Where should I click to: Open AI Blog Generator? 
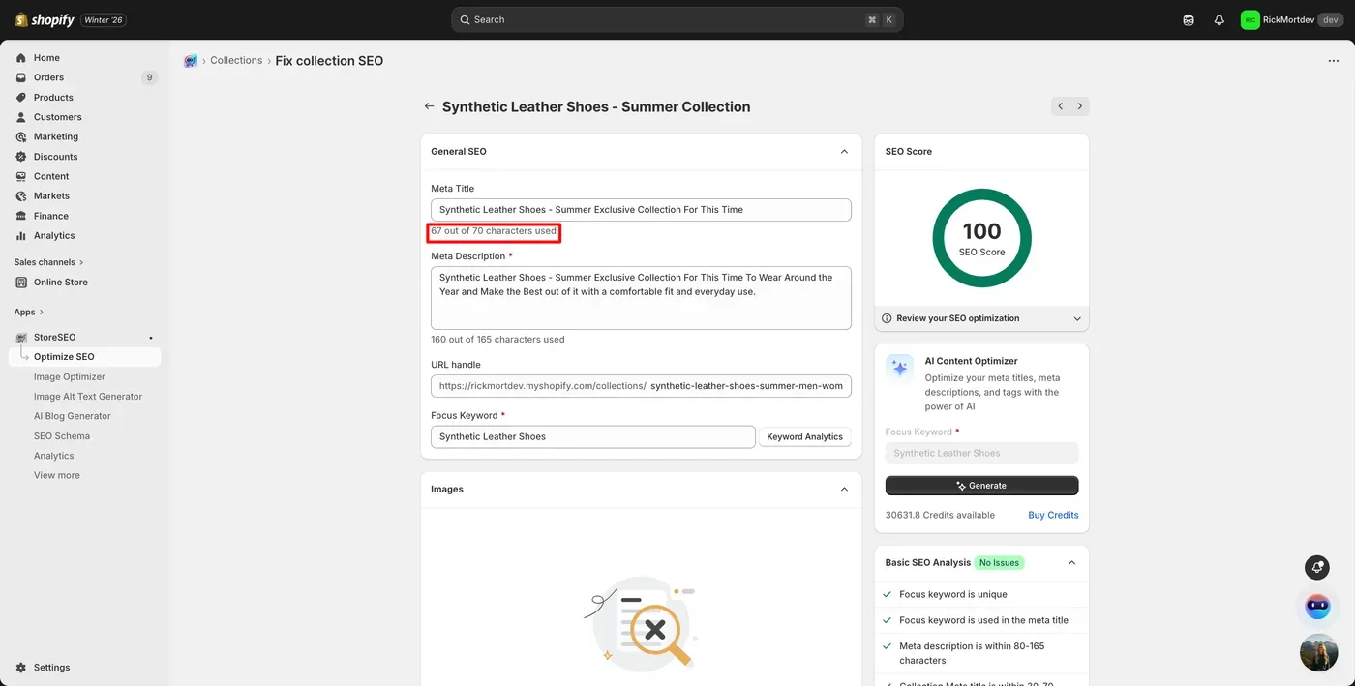point(73,416)
